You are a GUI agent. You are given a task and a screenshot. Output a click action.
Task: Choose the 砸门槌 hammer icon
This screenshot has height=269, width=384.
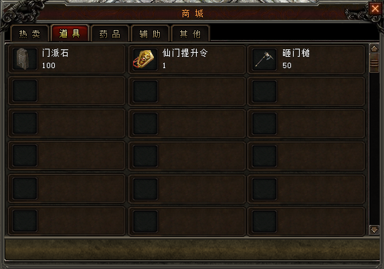(x=264, y=59)
